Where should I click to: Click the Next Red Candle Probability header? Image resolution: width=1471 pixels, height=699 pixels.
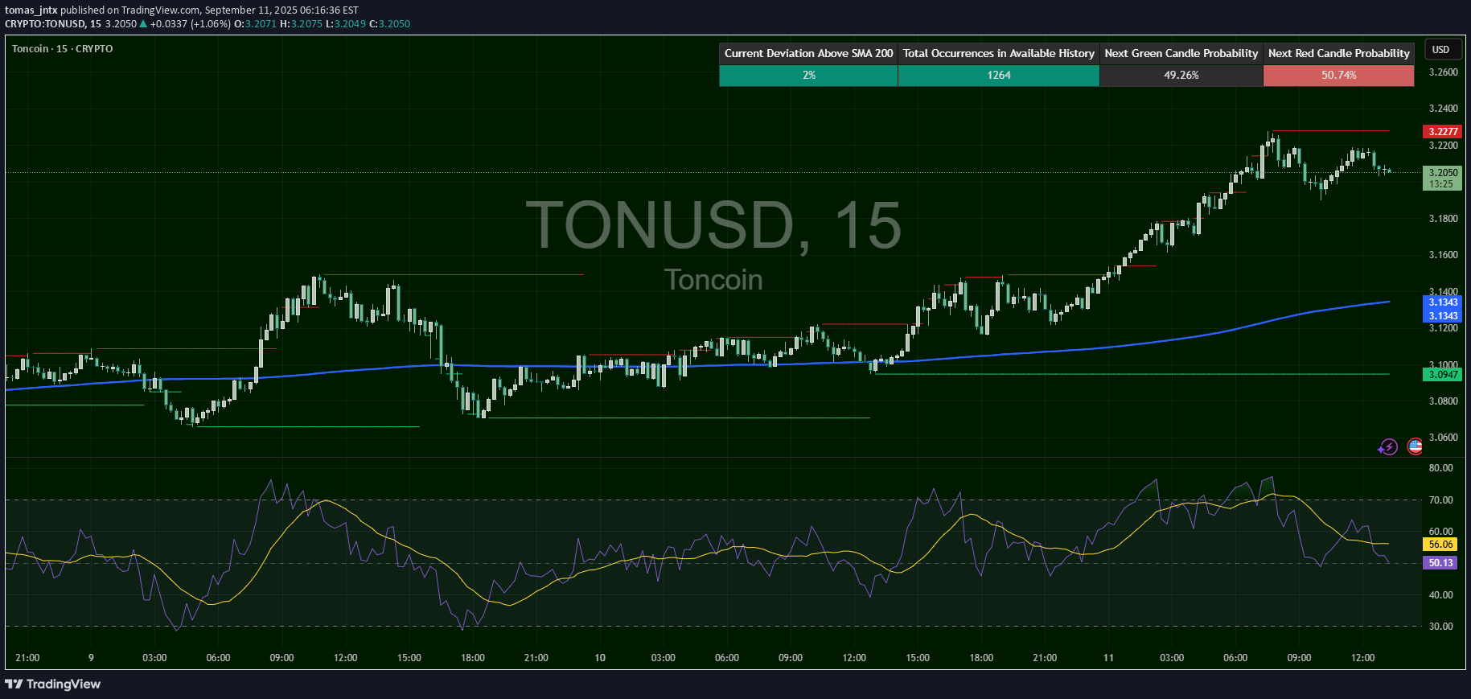click(1338, 53)
